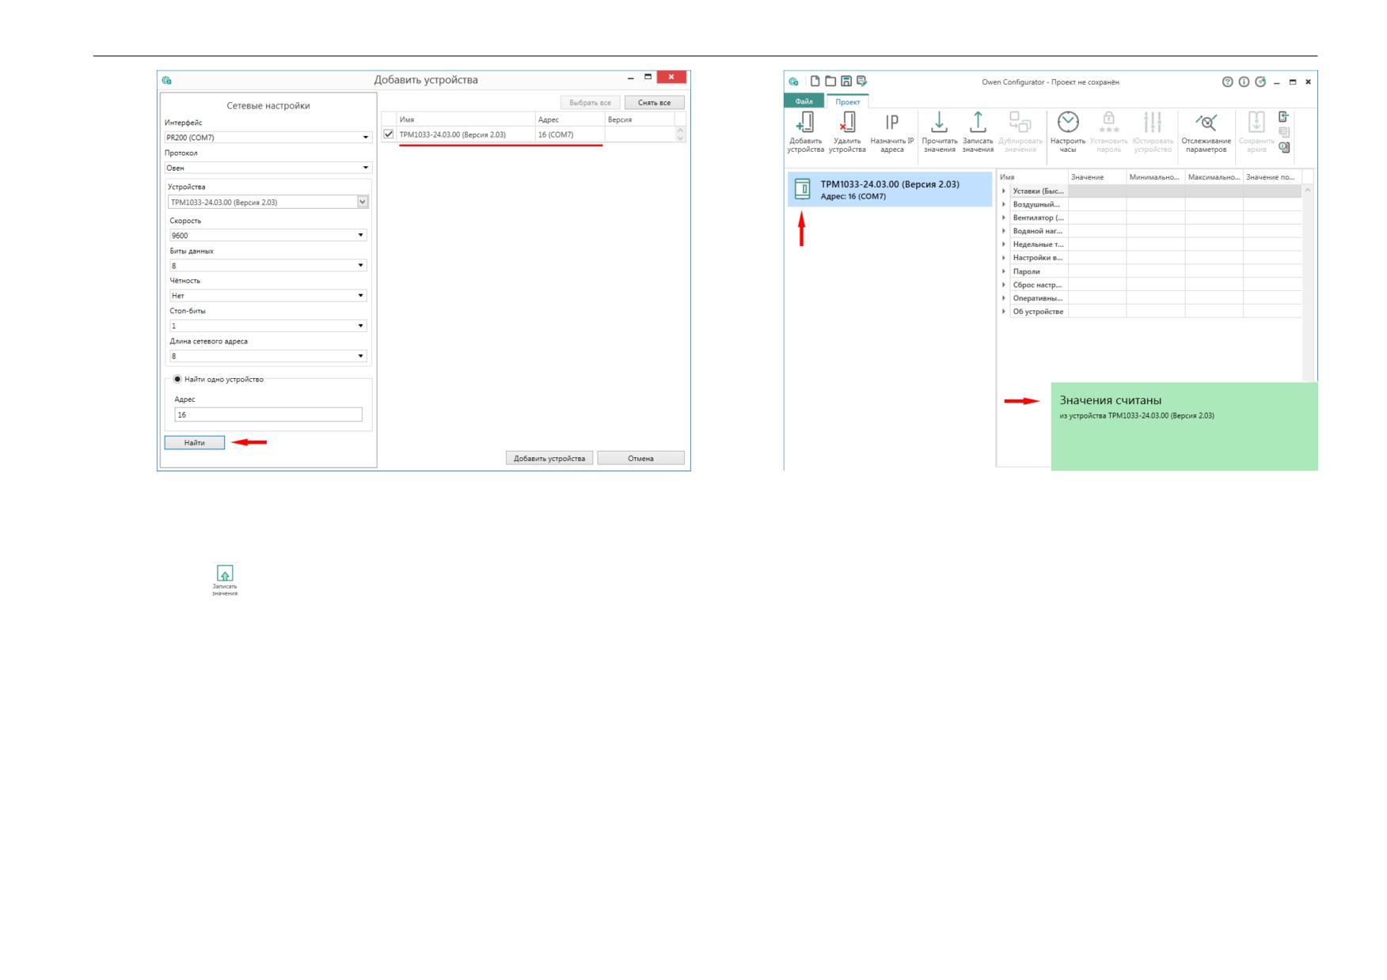Click scroll up arrow in parameter table
1387x980 pixels.
pyautogui.click(x=1308, y=191)
